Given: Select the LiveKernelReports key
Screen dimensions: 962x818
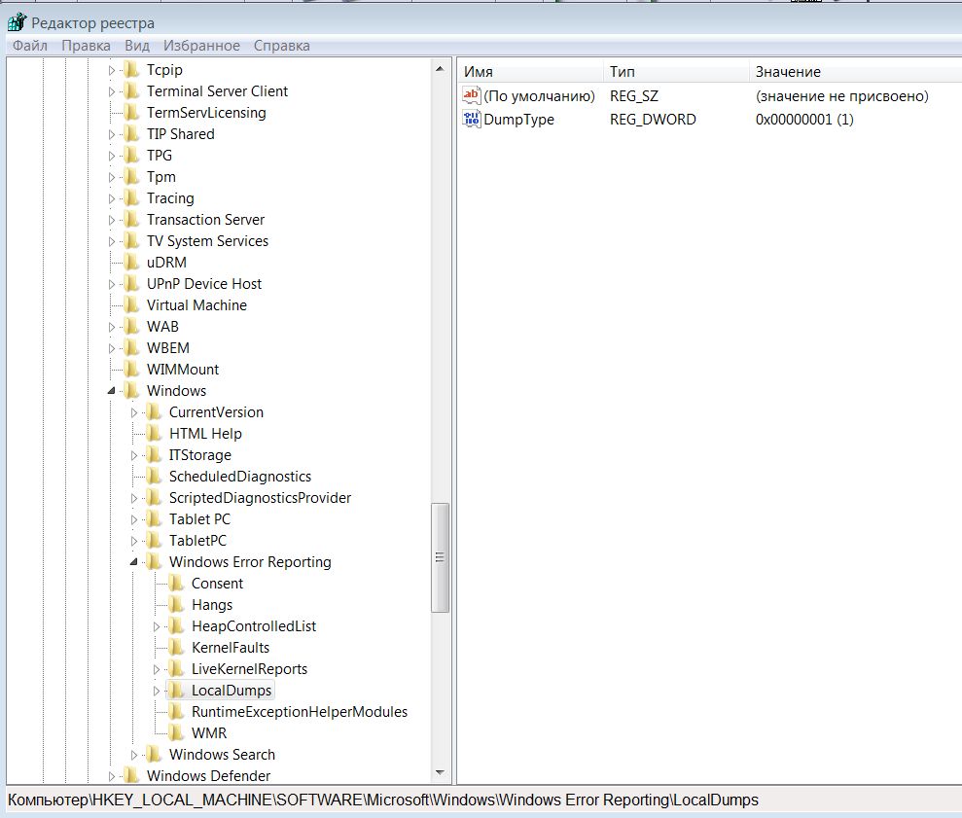Looking at the screenshot, I should pyautogui.click(x=249, y=669).
